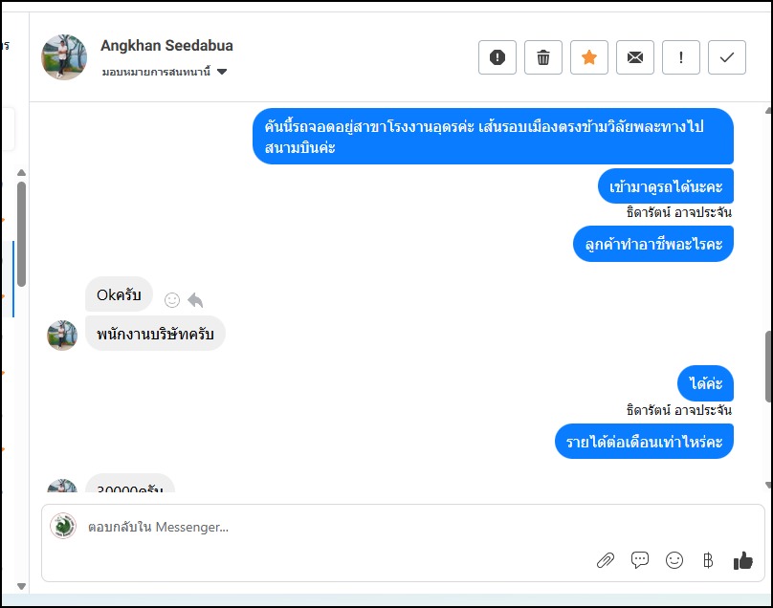Click the chat's vertical scrollbar thumb
Viewport: 773px width, 608px height.
point(768,366)
